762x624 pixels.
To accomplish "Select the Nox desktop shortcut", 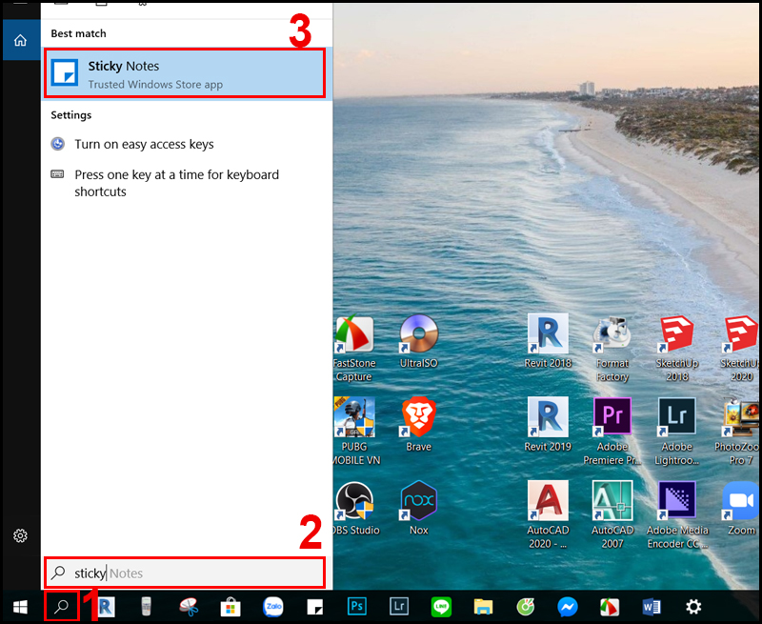I will pos(419,509).
